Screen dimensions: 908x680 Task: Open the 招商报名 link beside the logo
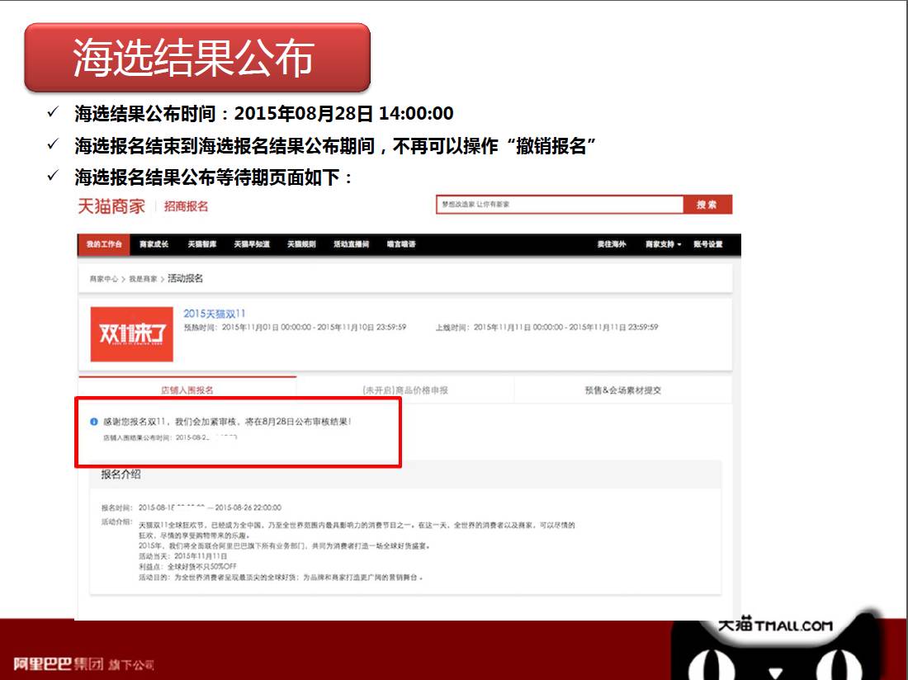tap(186, 206)
